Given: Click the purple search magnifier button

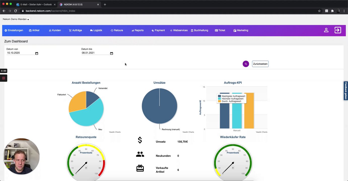Looking at the screenshot, I should [x=246, y=64].
